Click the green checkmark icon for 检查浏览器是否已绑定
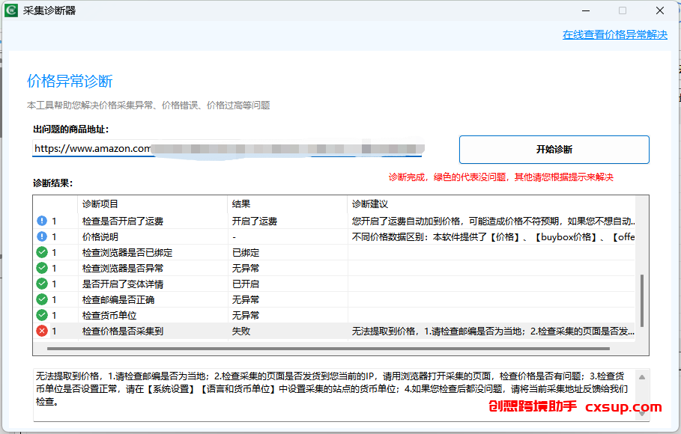 42,252
